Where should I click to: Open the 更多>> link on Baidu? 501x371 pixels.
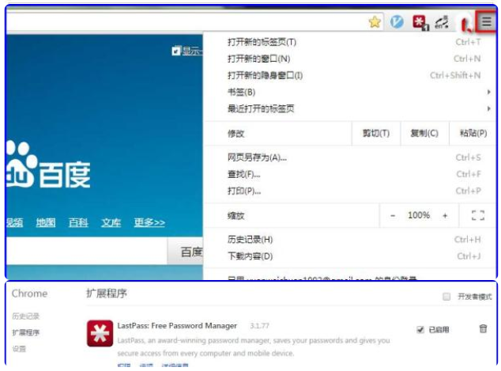click(149, 222)
